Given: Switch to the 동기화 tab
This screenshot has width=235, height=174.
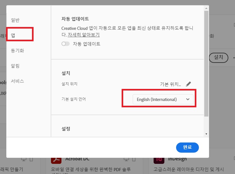Looking at the screenshot, I should click(x=17, y=50).
